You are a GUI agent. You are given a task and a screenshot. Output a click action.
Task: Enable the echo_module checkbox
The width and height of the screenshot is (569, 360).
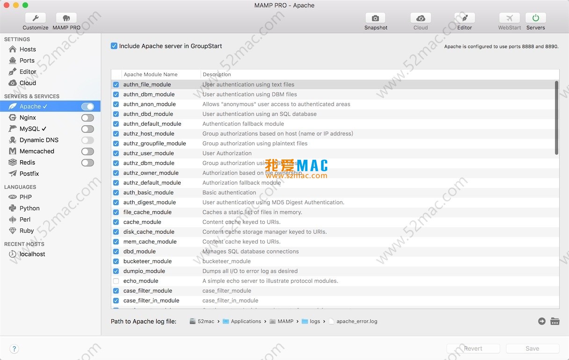[116, 281]
